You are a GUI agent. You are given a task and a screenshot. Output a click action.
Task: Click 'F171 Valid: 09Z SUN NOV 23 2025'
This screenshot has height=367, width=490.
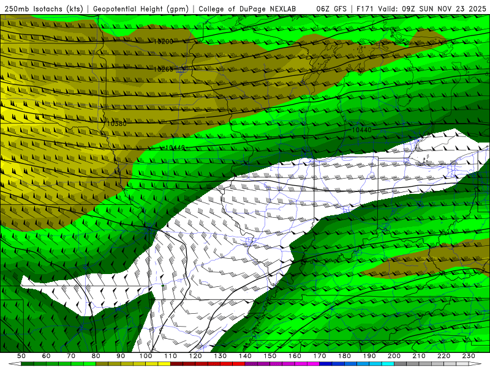421,9
